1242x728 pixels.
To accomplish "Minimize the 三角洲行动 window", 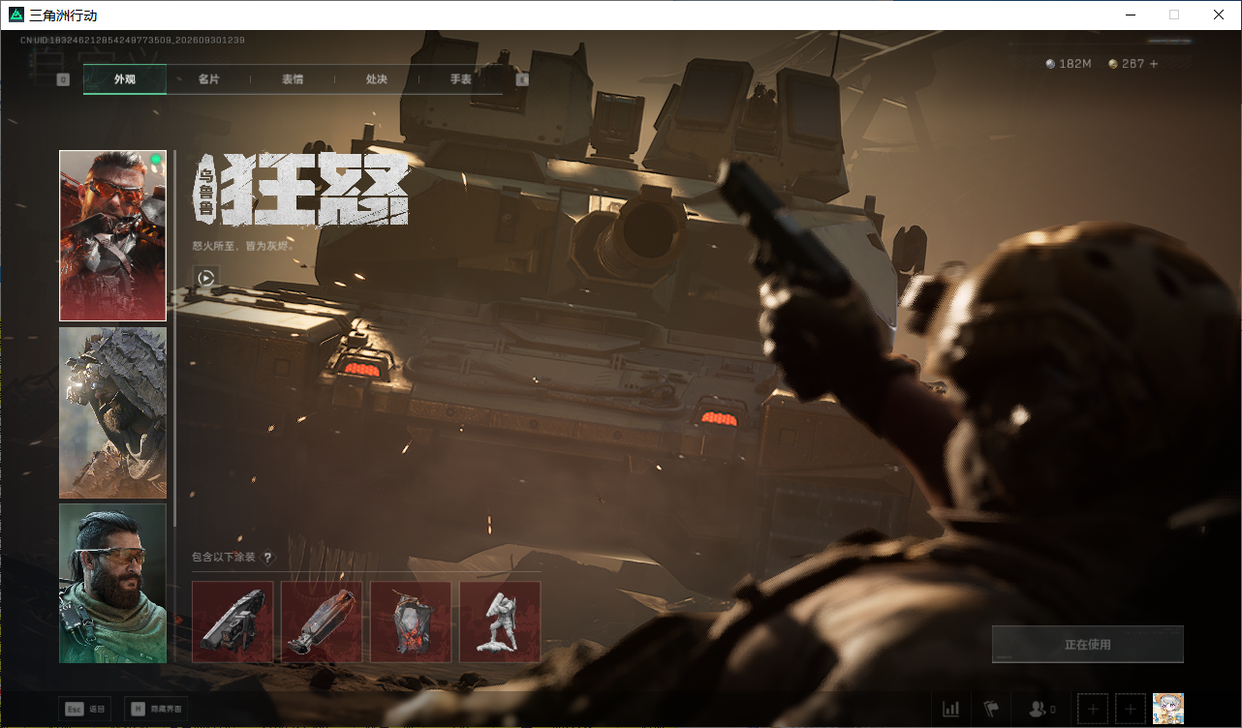I will click(x=1130, y=15).
